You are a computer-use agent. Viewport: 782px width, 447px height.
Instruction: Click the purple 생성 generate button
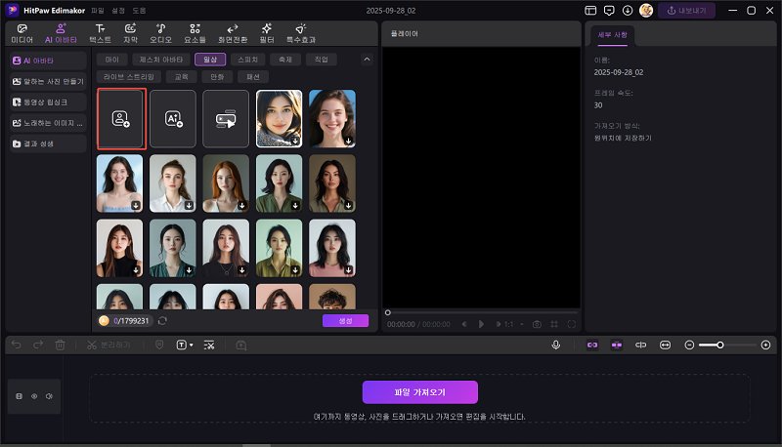345,320
